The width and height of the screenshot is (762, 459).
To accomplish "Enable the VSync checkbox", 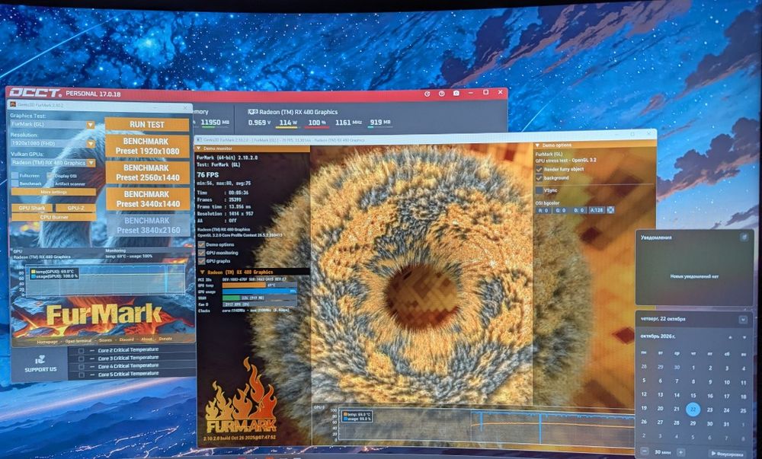I will [x=539, y=191].
